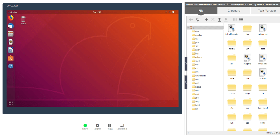Select lost+found folder in the tree
This screenshot has height=136, width=280.
[x=199, y=76]
